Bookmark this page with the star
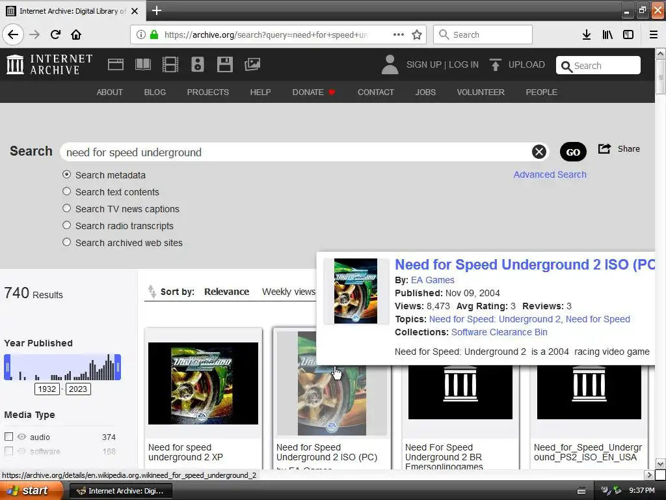Screen dimensions: 666x500 tap(417, 35)
